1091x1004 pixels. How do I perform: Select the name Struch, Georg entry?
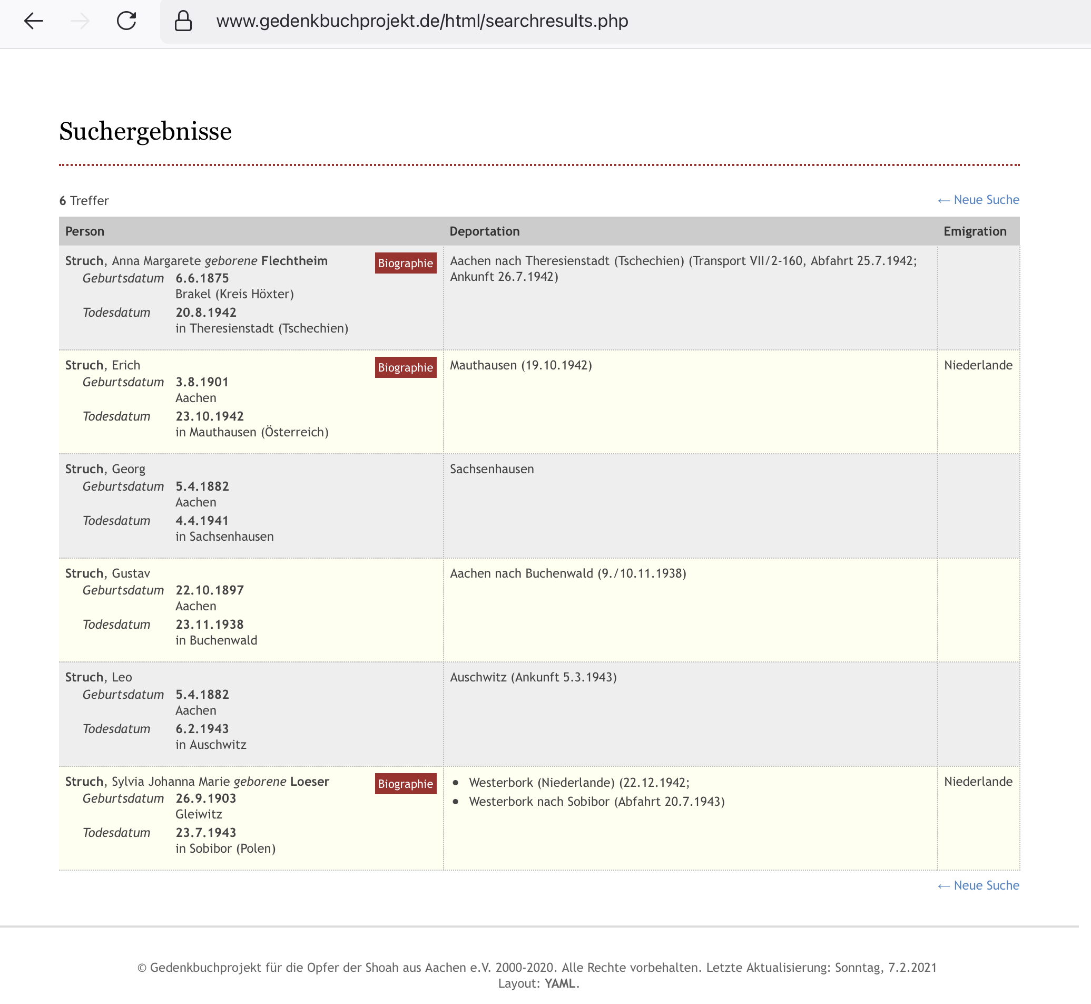(105, 469)
